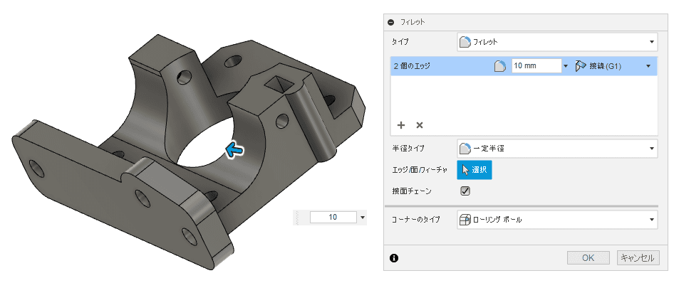Remove selection set with the X icon

click(420, 125)
